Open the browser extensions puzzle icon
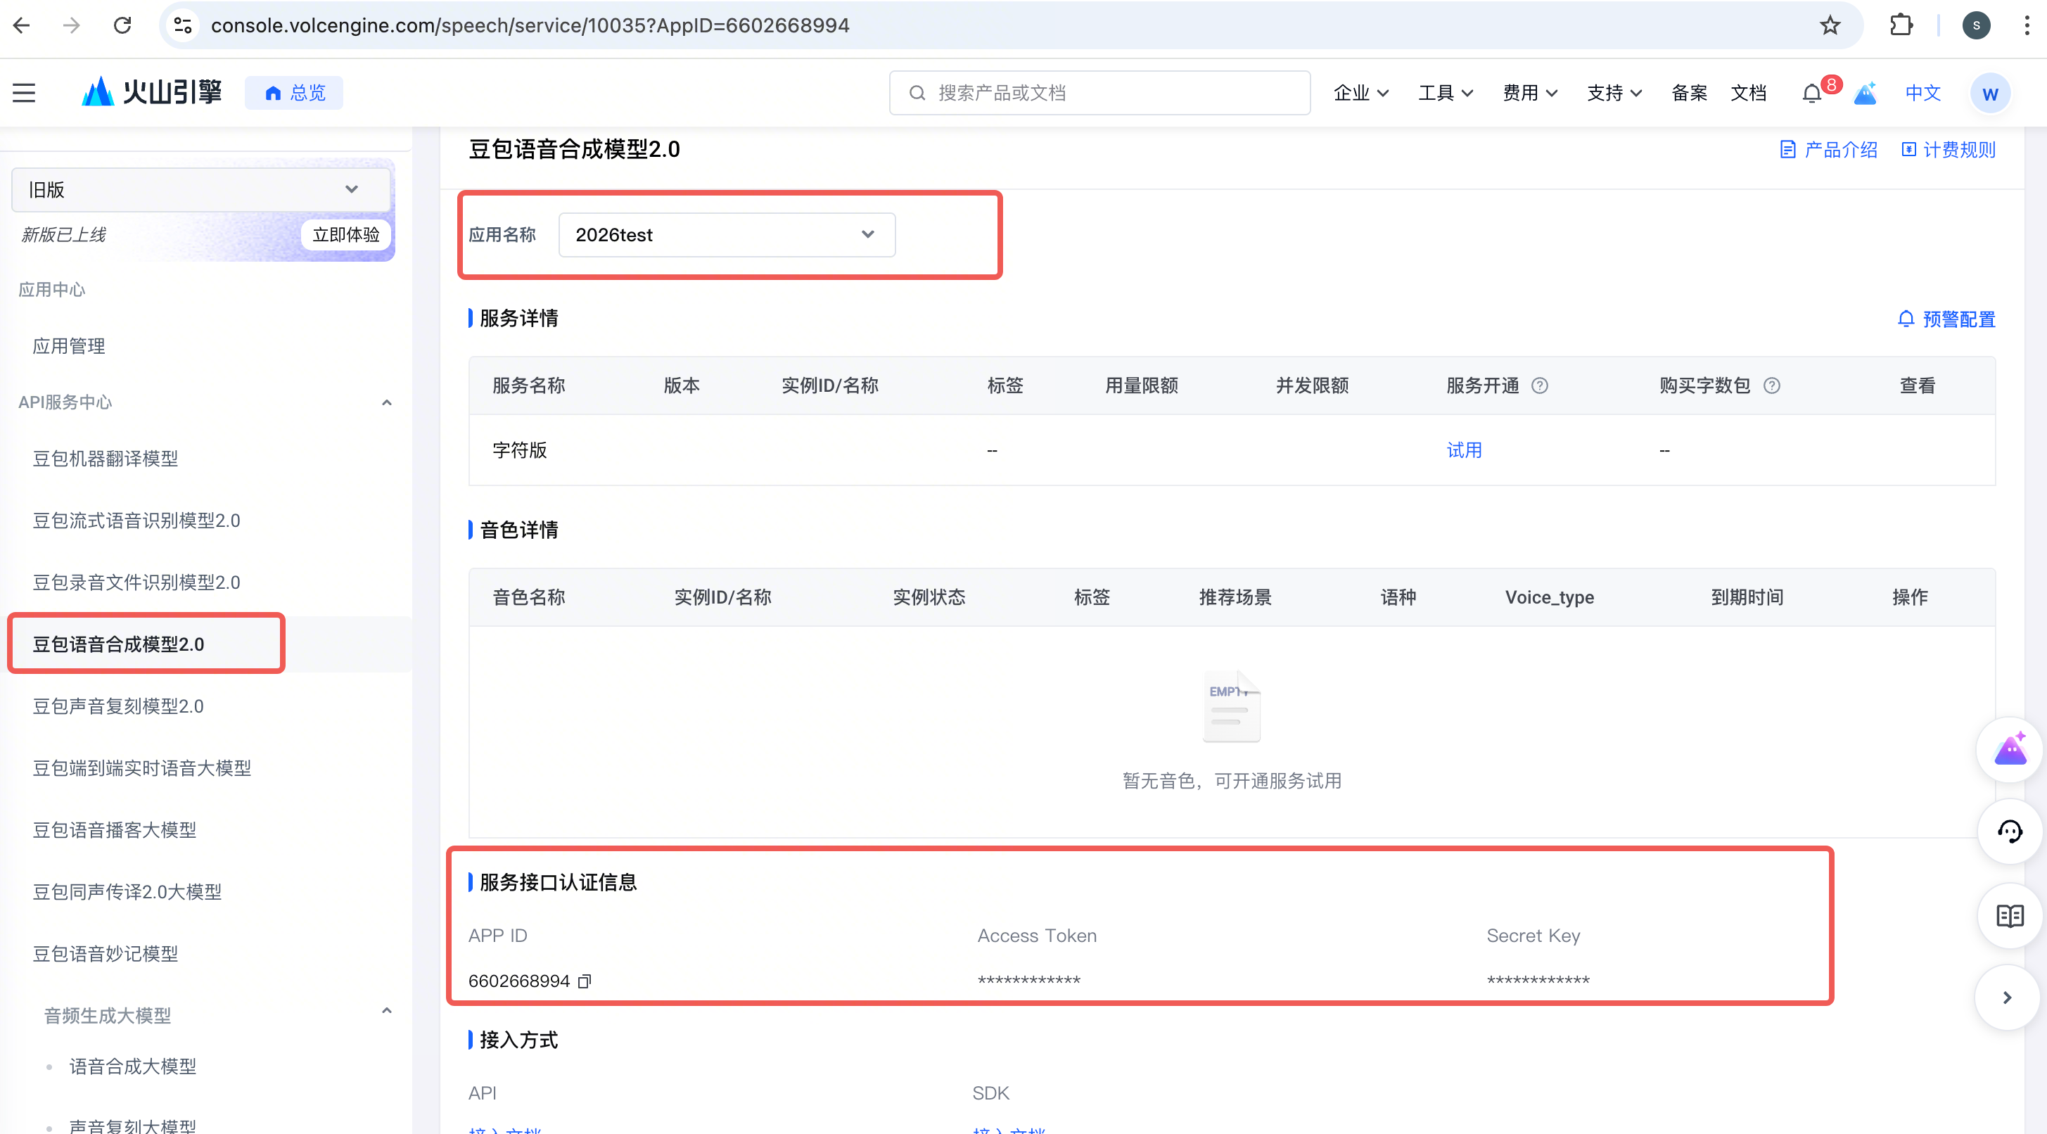 [1901, 25]
